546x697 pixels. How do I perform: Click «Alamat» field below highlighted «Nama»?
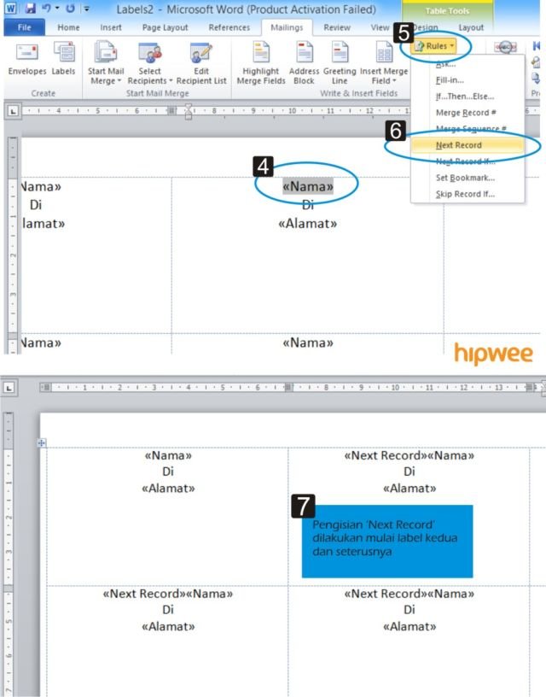(308, 224)
